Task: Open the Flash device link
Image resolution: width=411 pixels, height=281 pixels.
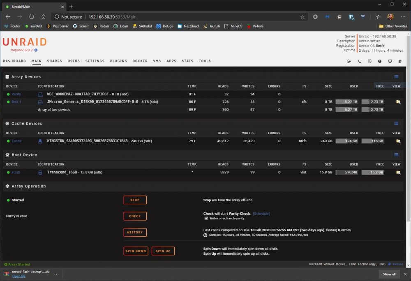Action: click(16, 172)
